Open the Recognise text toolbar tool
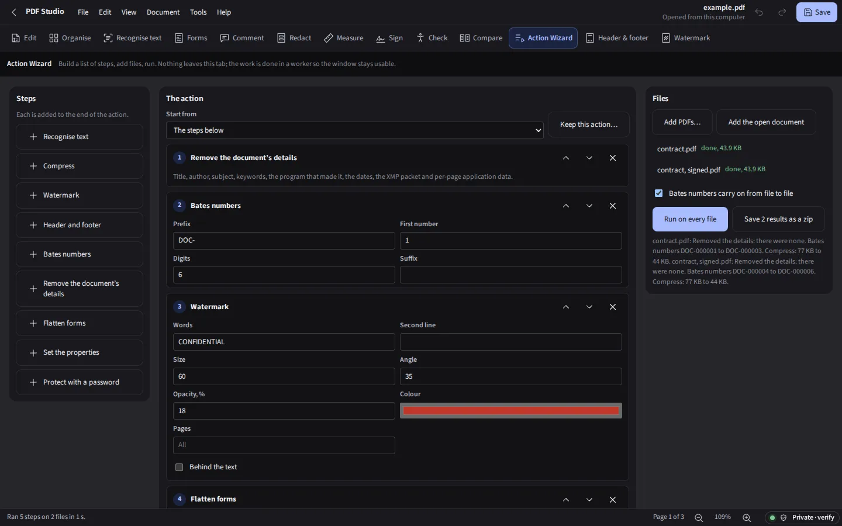The width and height of the screenshot is (842, 526). [x=133, y=38]
